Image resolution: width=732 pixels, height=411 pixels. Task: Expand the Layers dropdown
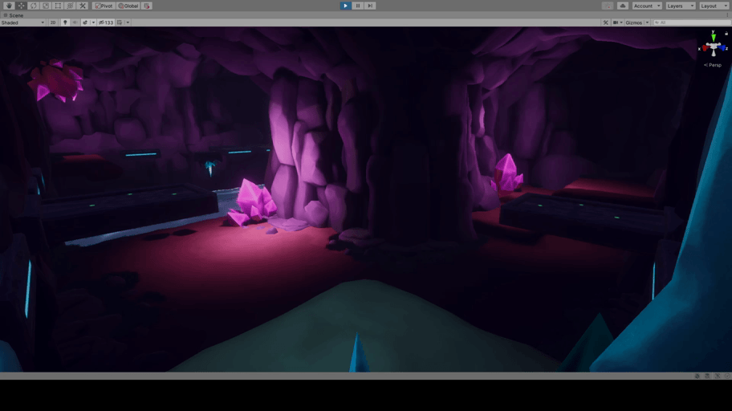point(680,6)
